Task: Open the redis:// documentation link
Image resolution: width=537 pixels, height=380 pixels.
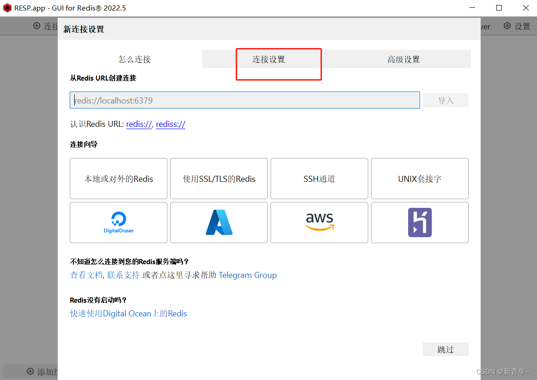Action: [x=138, y=124]
